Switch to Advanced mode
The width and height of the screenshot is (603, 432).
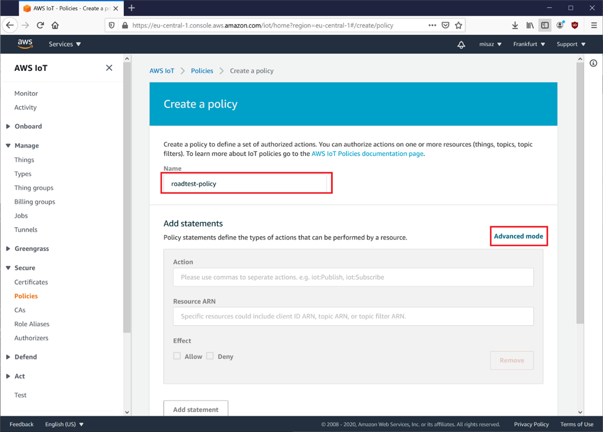518,236
